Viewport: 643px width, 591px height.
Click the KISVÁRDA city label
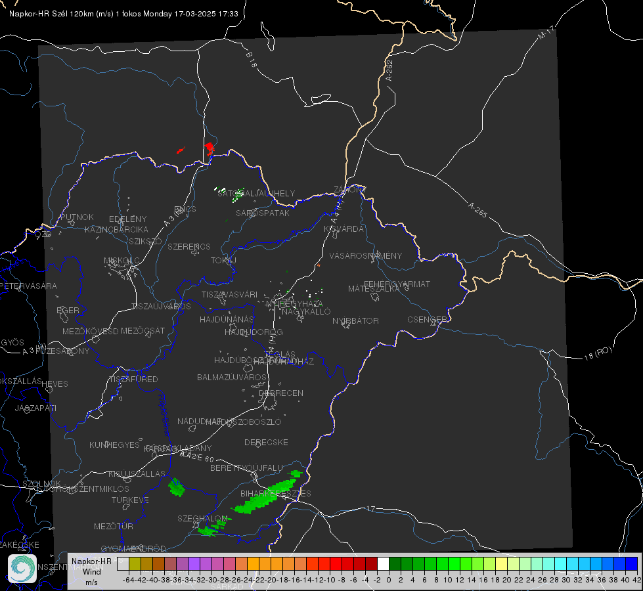click(344, 229)
